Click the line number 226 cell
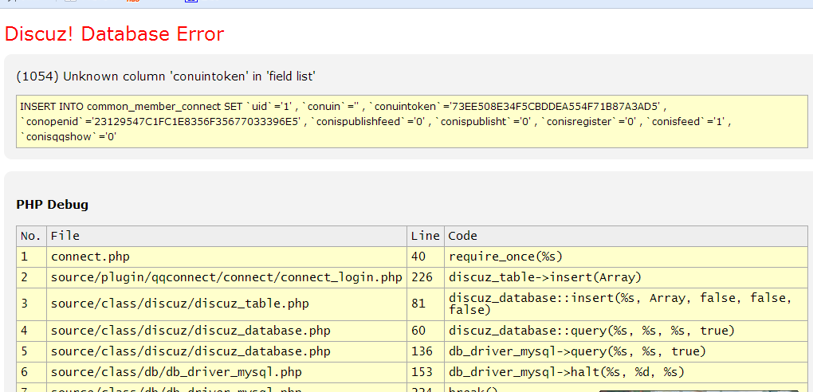Screen dimensions: 813x392 (x=422, y=277)
